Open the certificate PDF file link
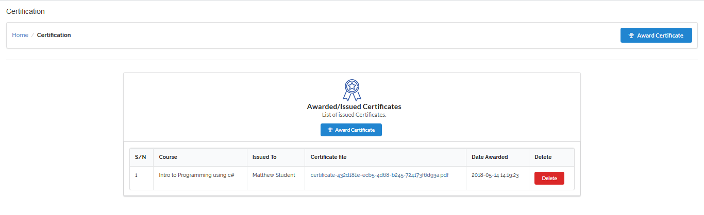704x215 pixels. [380, 175]
